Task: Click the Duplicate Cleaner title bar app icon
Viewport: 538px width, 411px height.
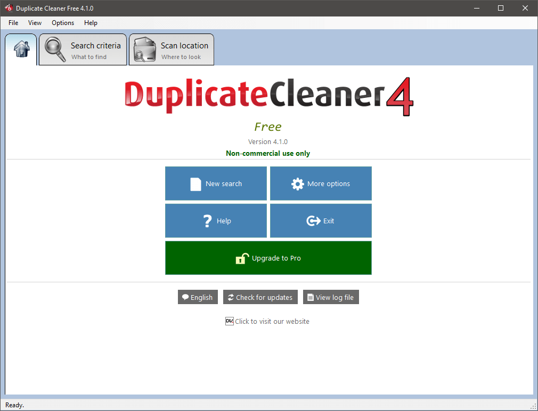Action: click(x=9, y=8)
